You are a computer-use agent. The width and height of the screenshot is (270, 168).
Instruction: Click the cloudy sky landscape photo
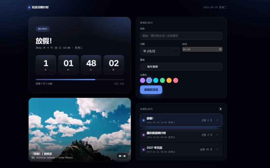point(80,130)
